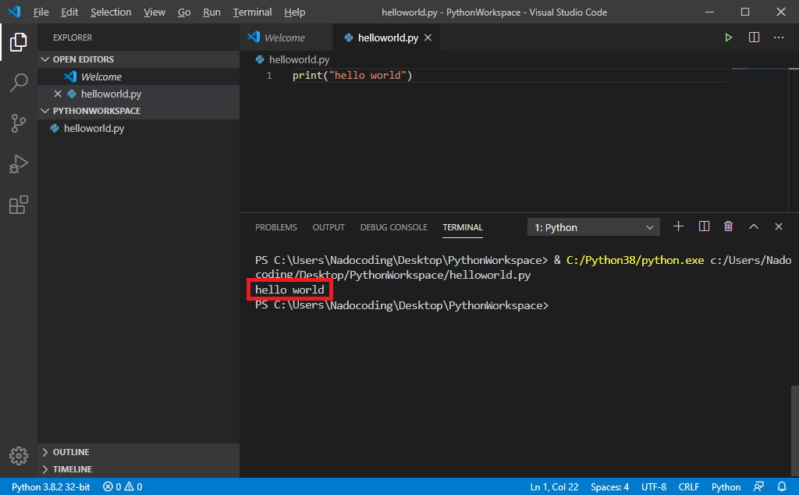
Task: Change end of line sequence CRLF
Action: 688,487
